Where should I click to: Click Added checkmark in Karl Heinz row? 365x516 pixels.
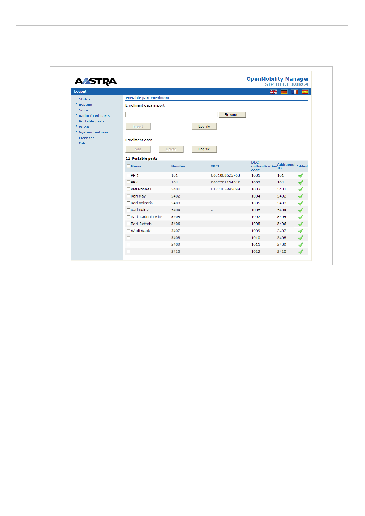(x=301, y=210)
